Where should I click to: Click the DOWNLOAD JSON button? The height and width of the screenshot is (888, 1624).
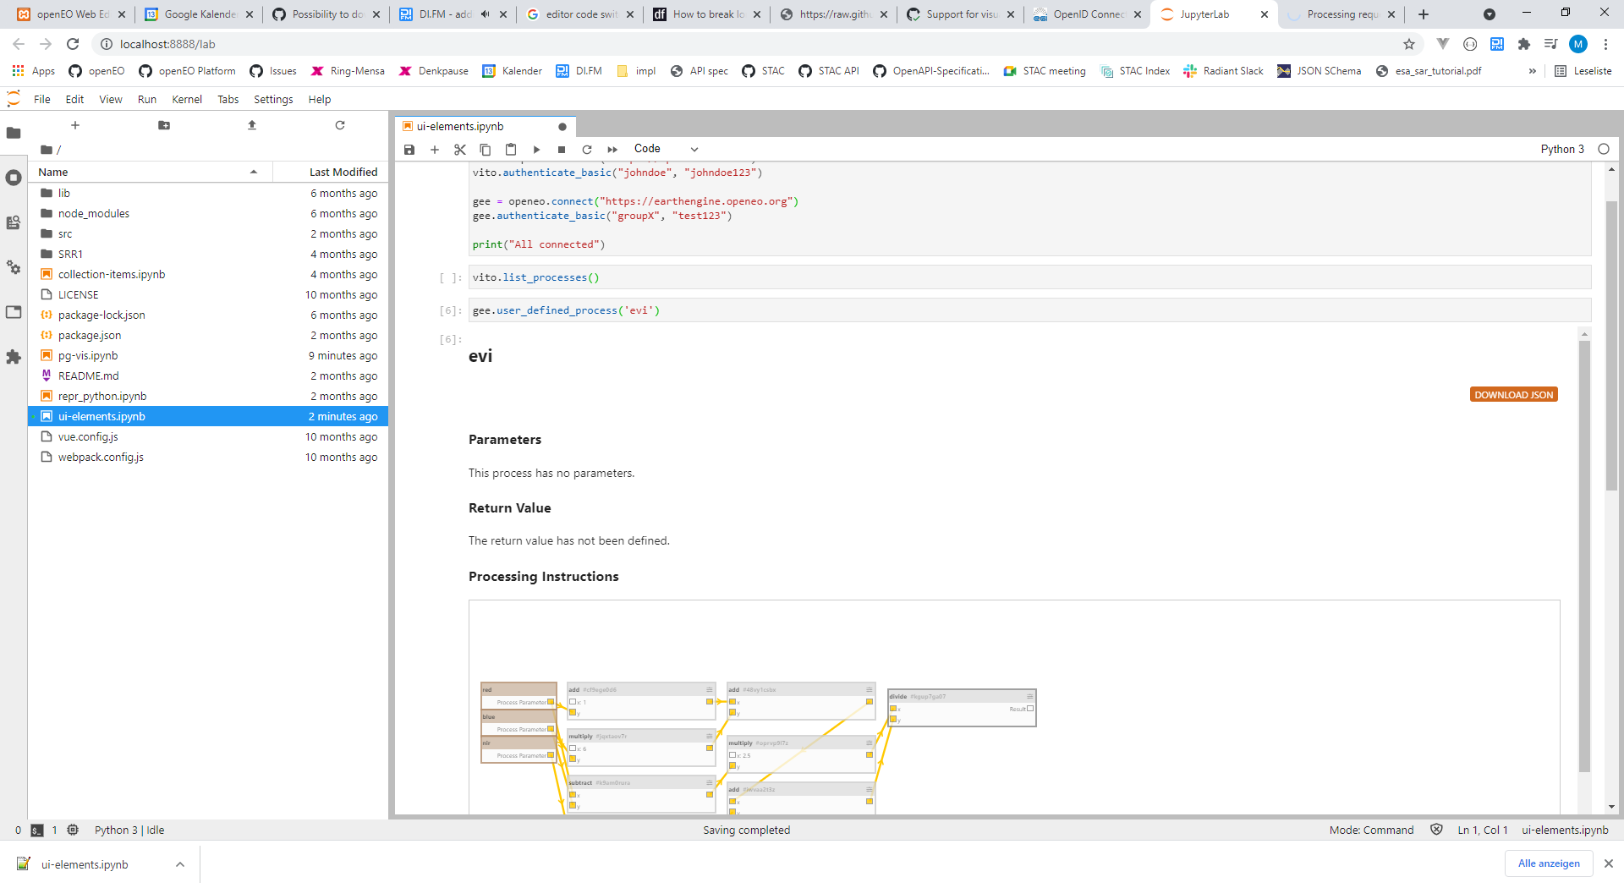coord(1513,394)
